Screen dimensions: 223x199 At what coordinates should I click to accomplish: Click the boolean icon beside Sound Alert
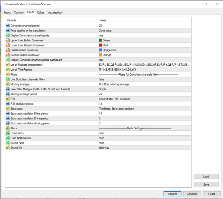8,143
